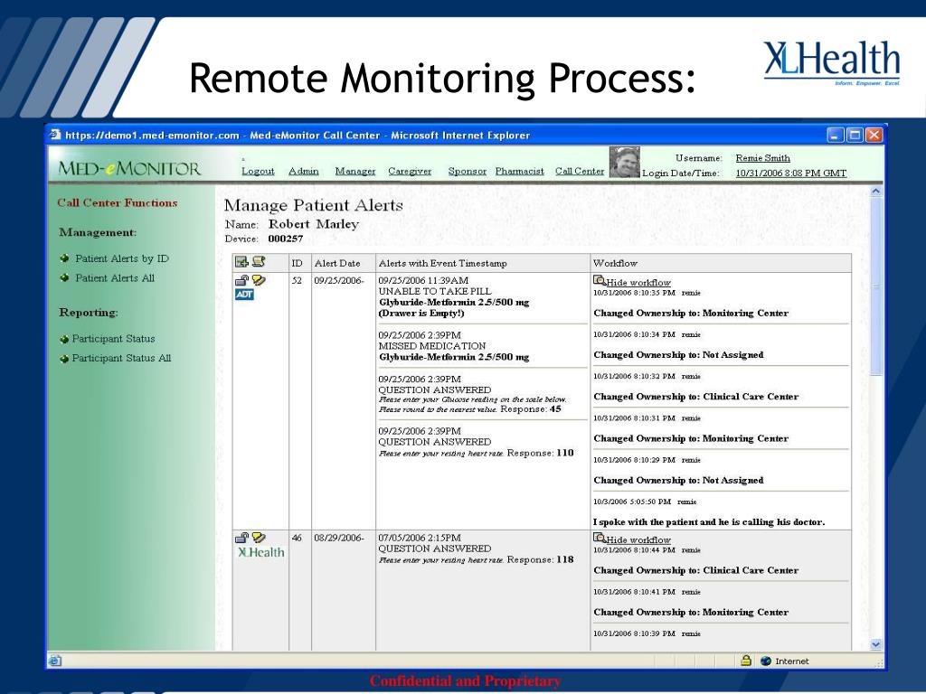Click the user photo next to Username
Screen dimensions: 926x694
pos(624,163)
